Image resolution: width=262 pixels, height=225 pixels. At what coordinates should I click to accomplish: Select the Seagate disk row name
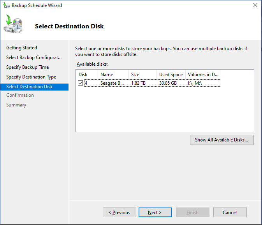coord(112,83)
